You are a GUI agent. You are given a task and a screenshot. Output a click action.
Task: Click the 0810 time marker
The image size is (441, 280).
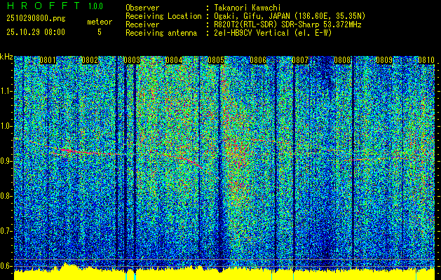[x=426, y=60]
